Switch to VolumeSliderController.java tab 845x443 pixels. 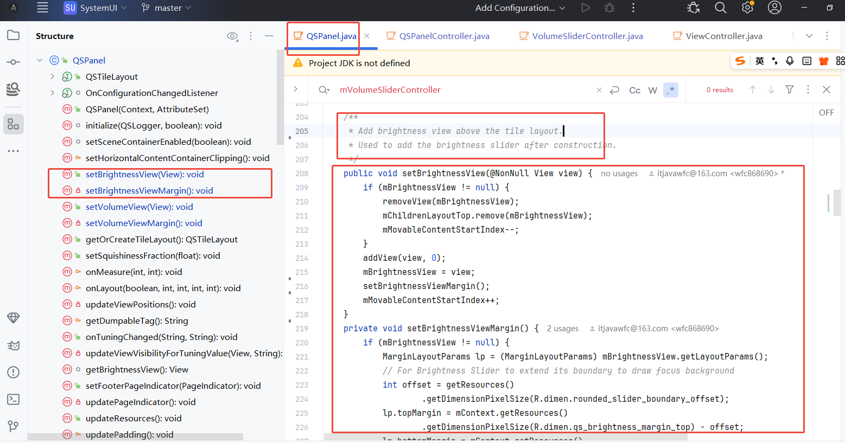point(581,36)
